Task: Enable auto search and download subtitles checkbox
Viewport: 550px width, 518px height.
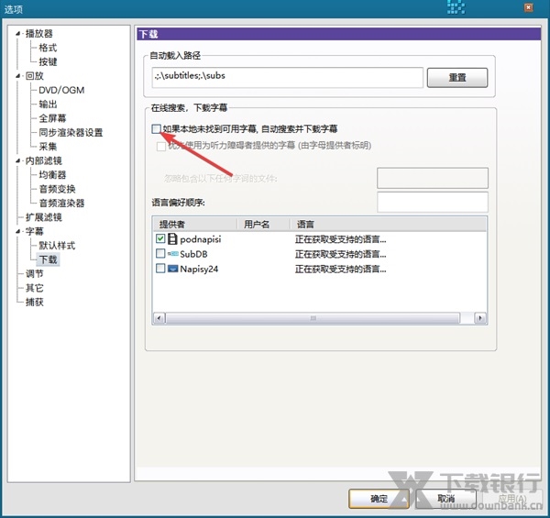Action: (157, 128)
